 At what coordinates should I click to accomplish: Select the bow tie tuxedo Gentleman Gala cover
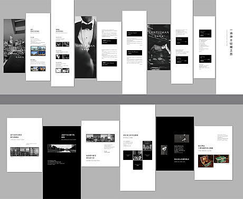tap(86, 47)
